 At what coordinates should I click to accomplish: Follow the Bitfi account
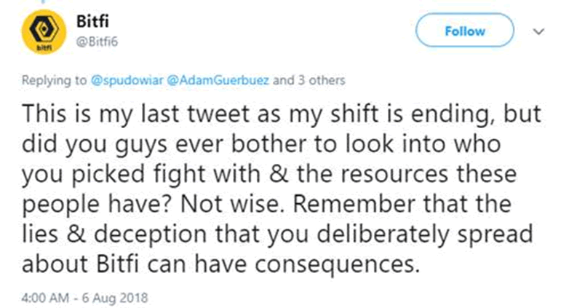(465, 31)
